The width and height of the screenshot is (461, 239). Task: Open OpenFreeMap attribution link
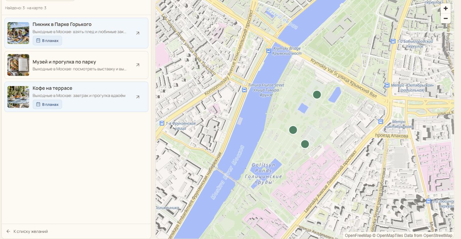coord(358,236)
